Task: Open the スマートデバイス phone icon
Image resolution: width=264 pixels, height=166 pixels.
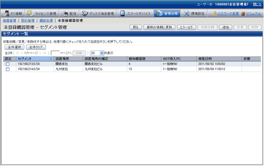Action: pos(123,14)
